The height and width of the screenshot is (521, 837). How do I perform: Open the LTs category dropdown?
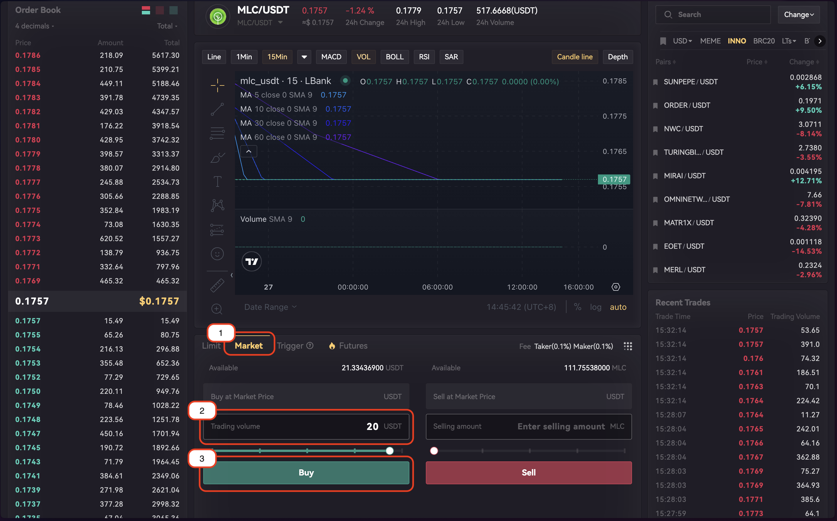(789, 41)
